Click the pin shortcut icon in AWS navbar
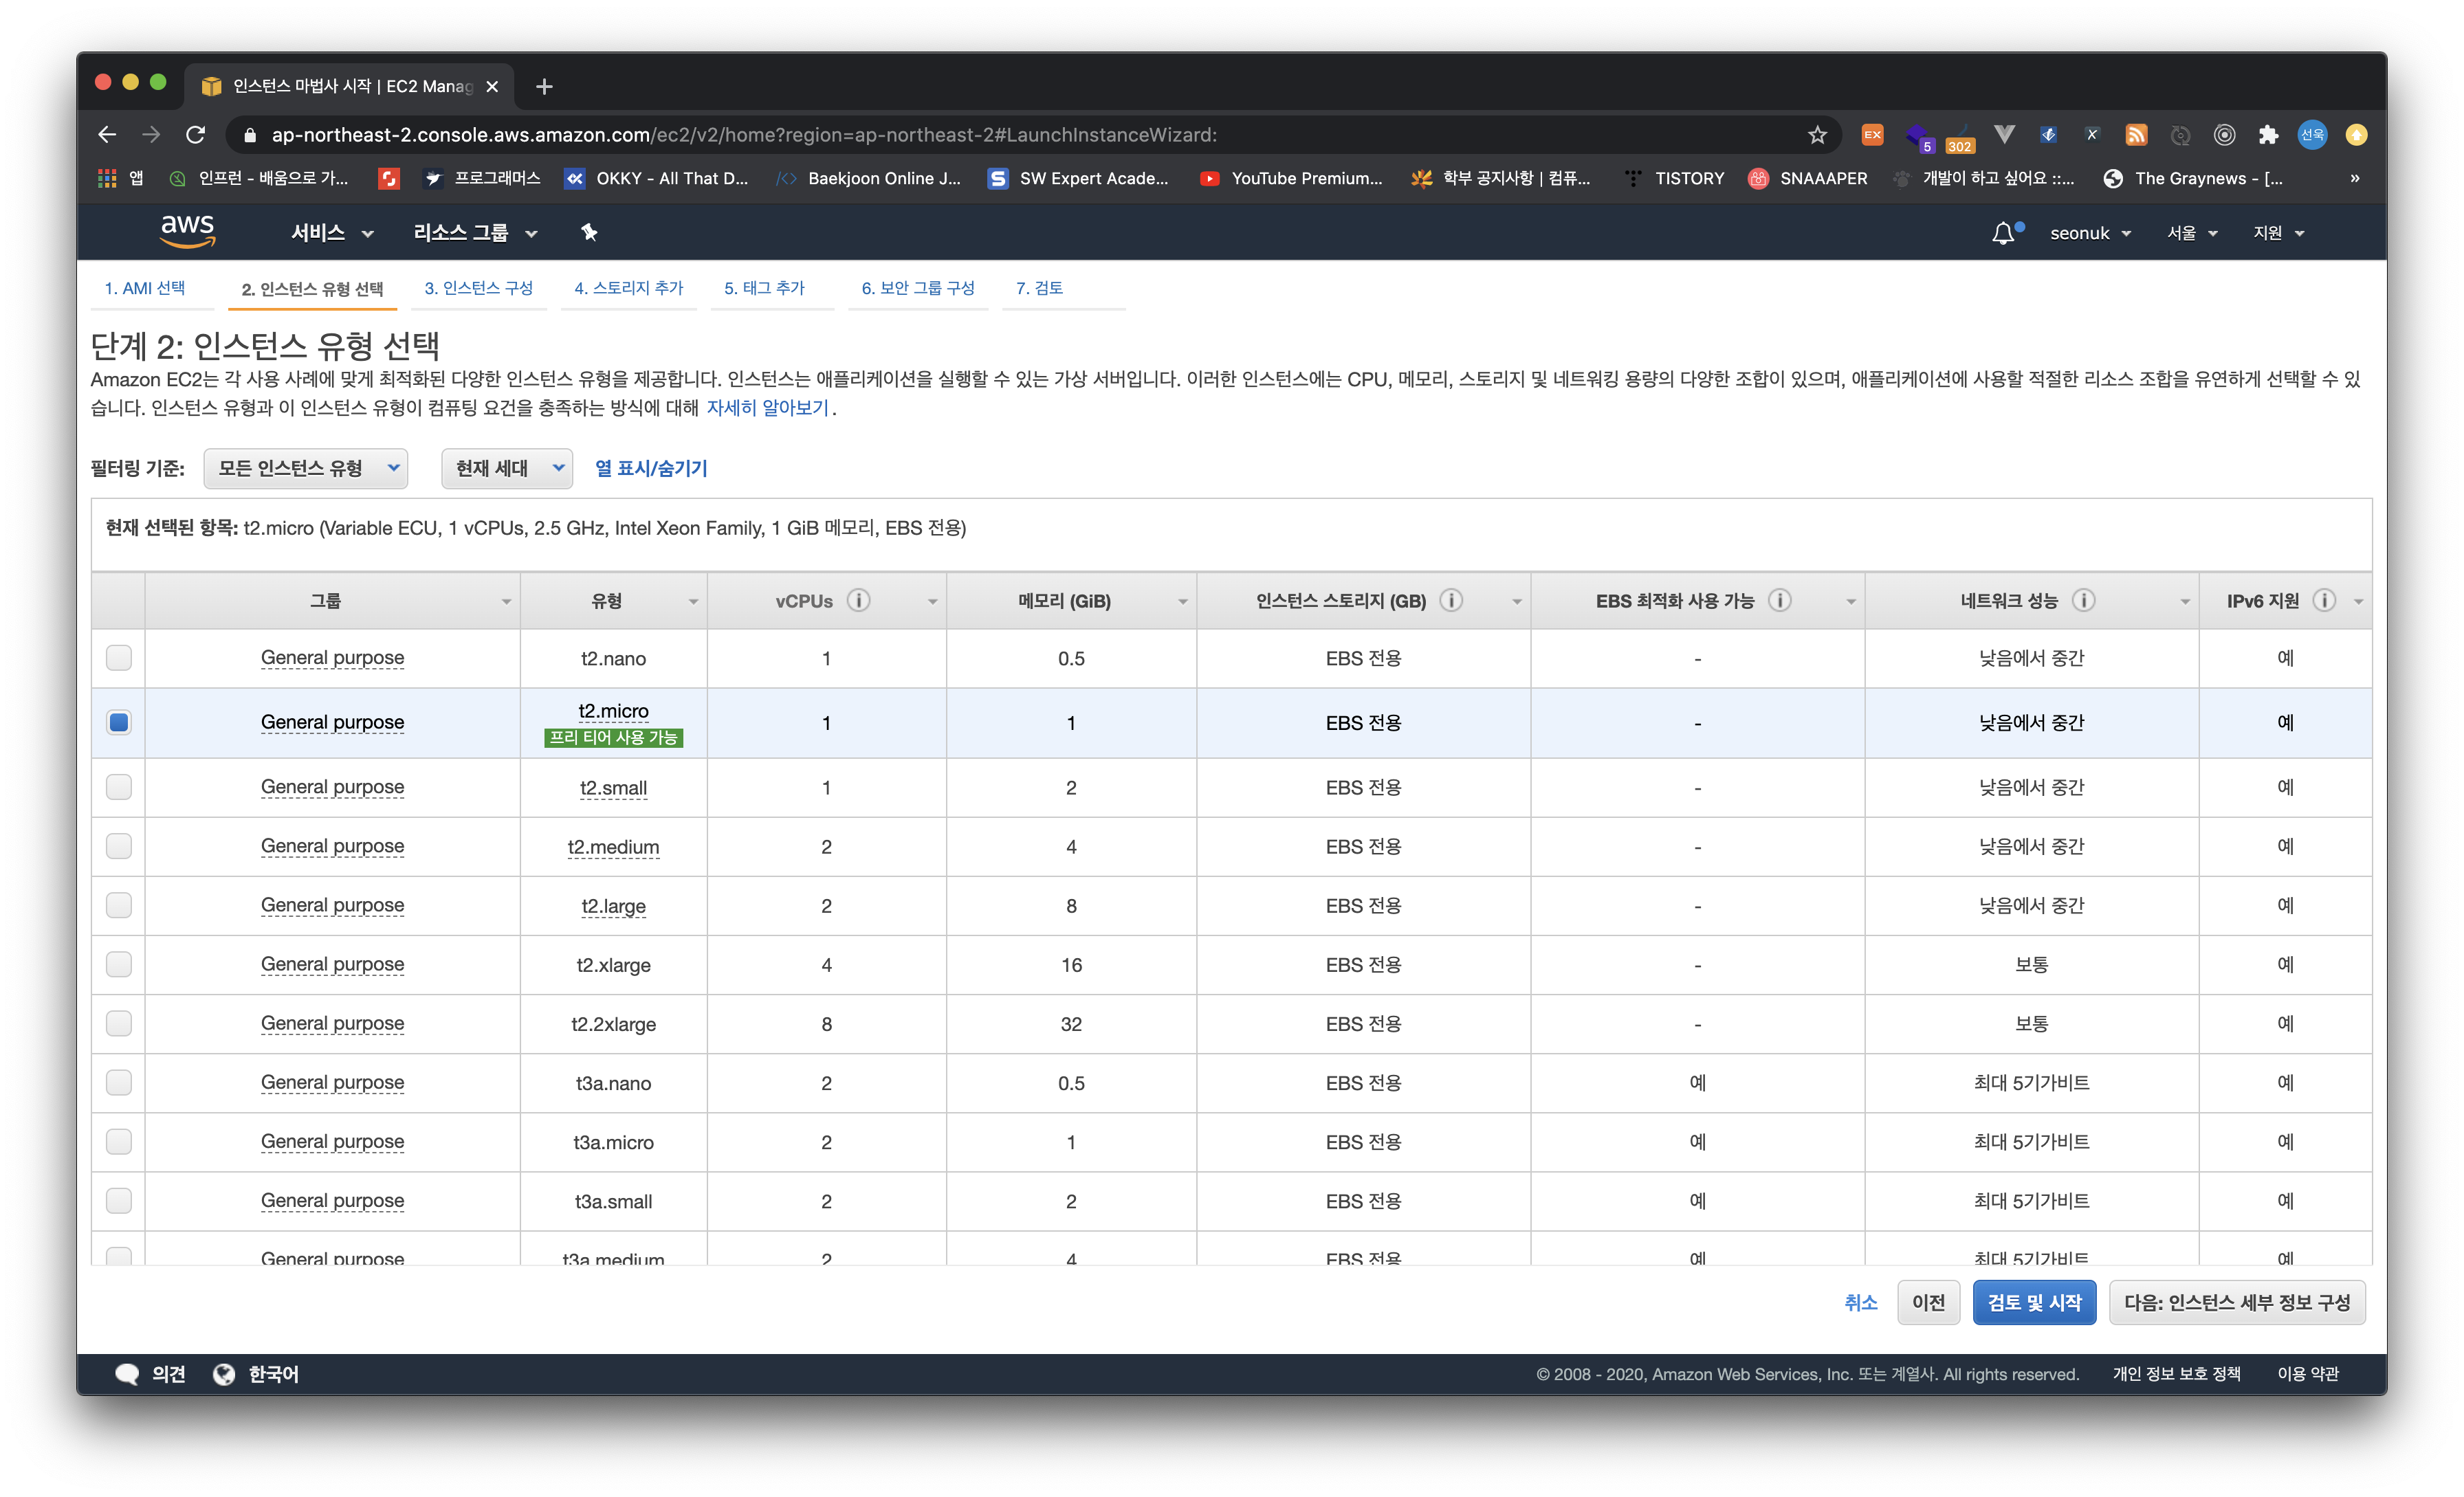The height and width of the screenshot is (1497, 2464). pyautogui.click(x=589, y=232)
